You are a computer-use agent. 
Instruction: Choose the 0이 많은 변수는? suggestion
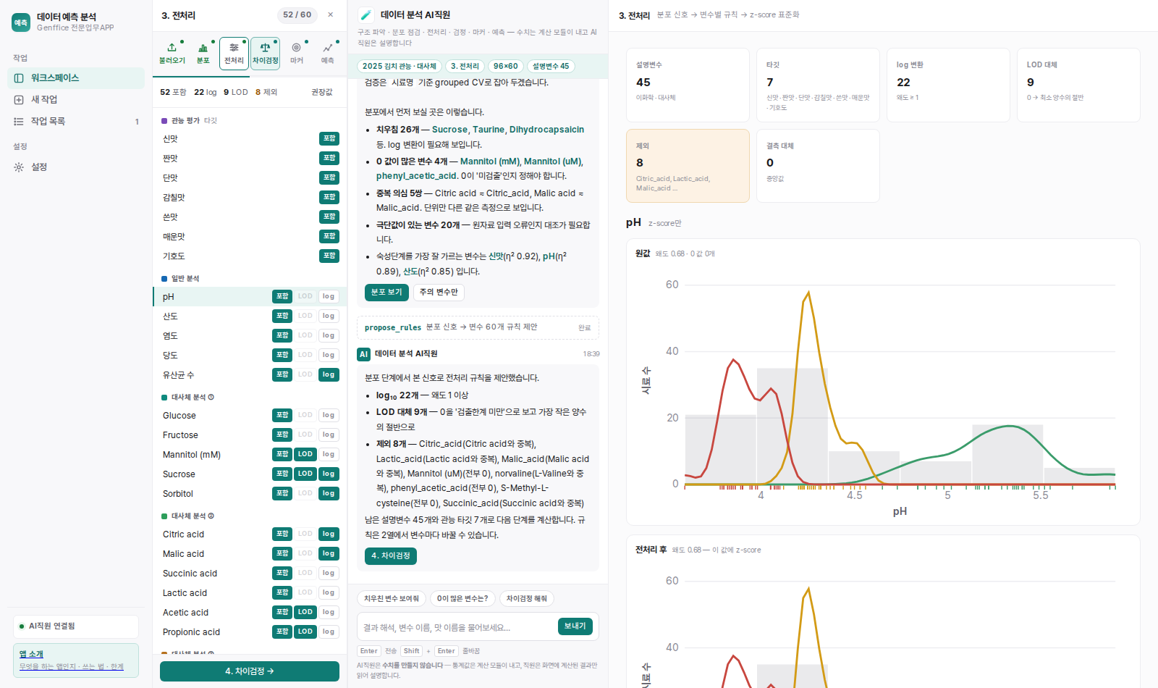[462, 599]
